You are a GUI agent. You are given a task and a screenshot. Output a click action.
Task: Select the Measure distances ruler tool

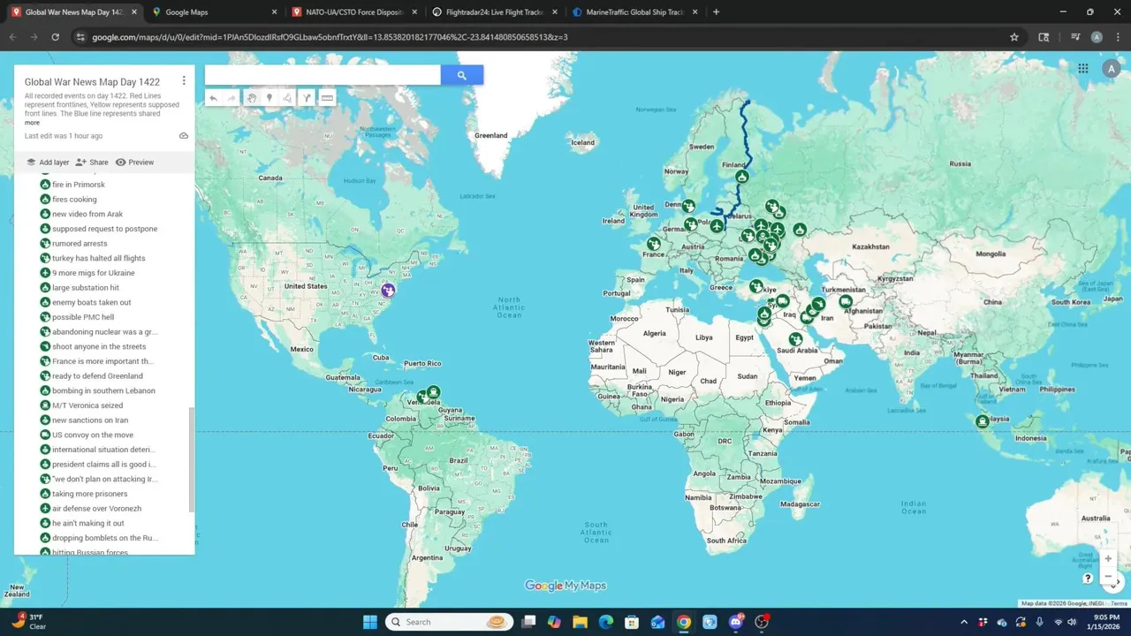(x=327, y=98)
